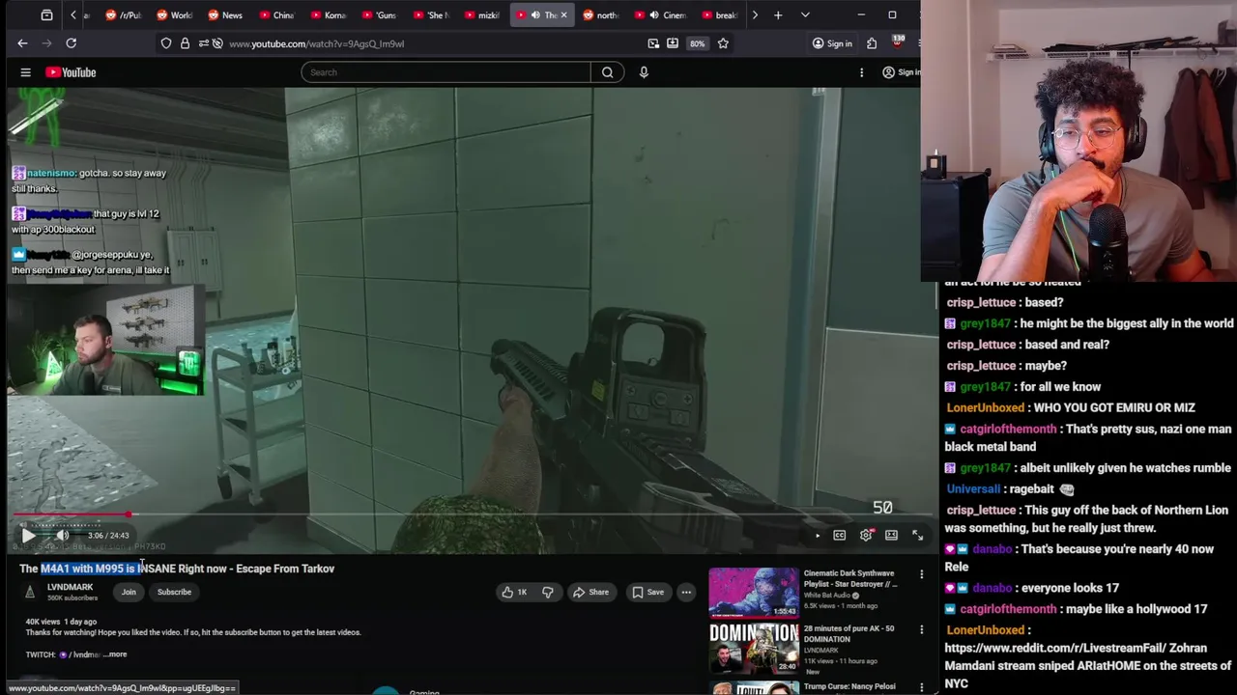Open YouTube settings three-dot menu in header
The height and width of the screenshot is (695, 1237).
[x=861, y=72]
